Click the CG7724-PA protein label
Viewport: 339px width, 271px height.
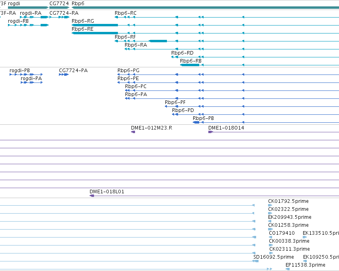click(73, 71)
